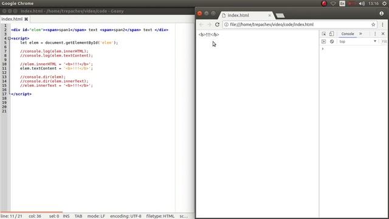Bookmark this page with the star icon
The image size is (389, 219).
pos(373,24)
